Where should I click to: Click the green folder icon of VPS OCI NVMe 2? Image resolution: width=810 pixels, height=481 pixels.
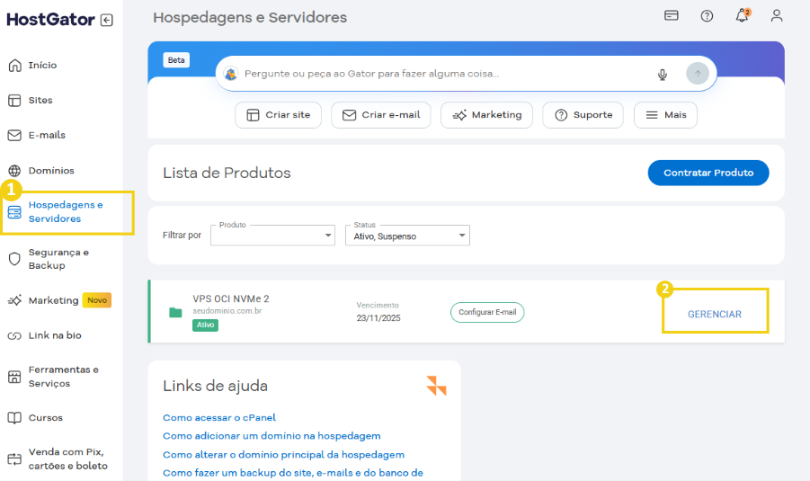click(x=175, y=312)
